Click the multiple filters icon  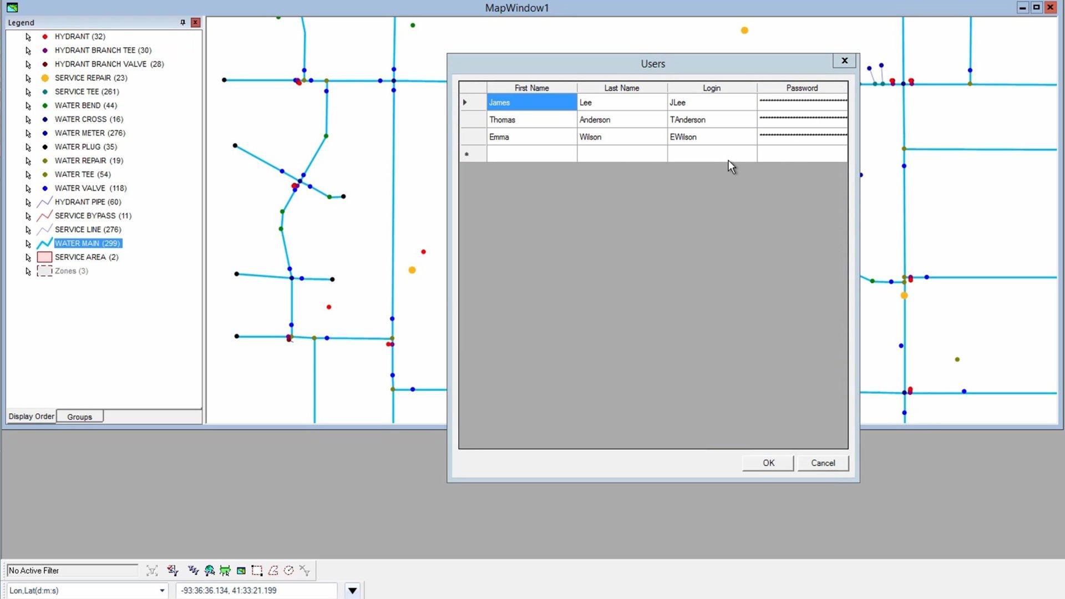tap(193, 570)
